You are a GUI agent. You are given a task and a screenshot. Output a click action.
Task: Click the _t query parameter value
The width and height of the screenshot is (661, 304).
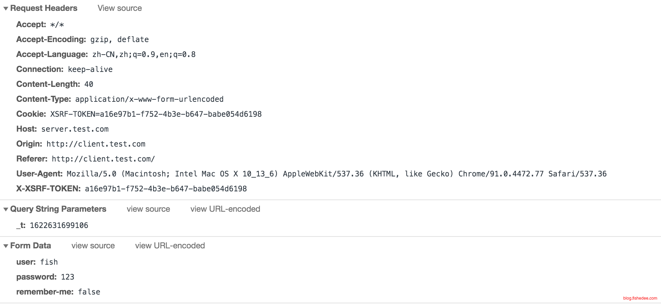coord(59,225)
